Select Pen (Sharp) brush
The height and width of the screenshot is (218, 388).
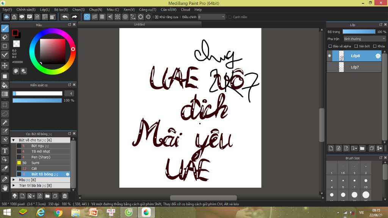pyautogui.click(x=43, y=157)
